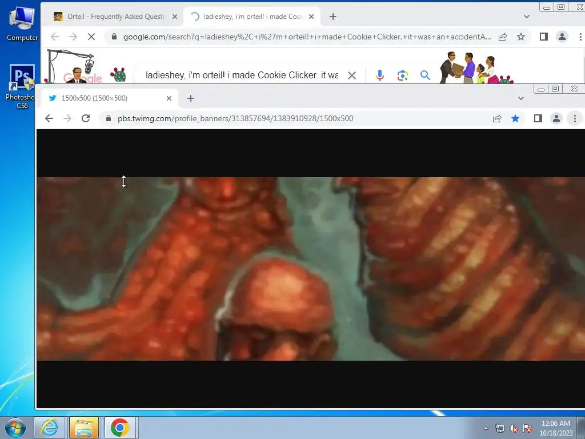585x439 pixels.
Task: Go forward in the back Chrome window
Action: coord(73,37)
